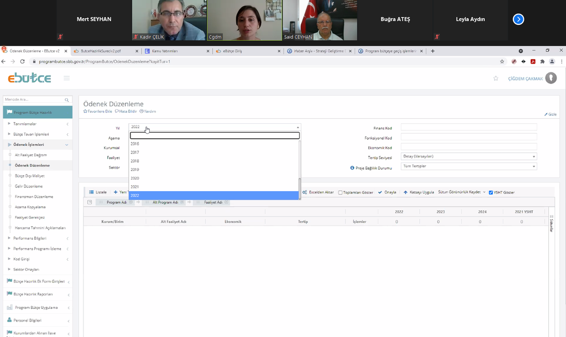
Task: Click the Excelden Aktar button
Action: 318,192
